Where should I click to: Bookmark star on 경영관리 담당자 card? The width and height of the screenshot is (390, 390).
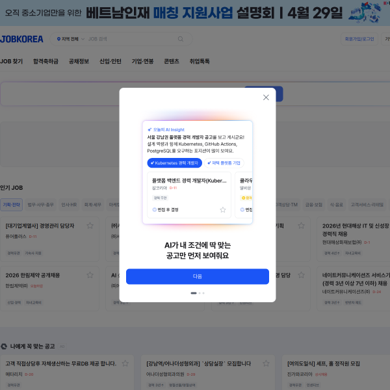90,226
